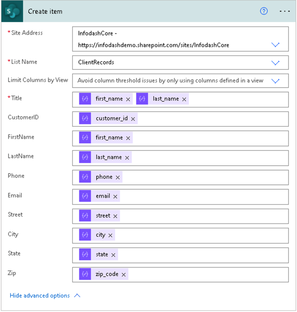Expand the List Name dropdown
This screenshot has width=297, height=312.
click(275, 63)
